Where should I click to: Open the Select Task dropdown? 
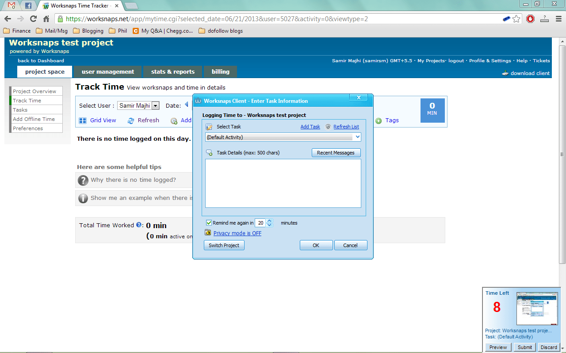pos(283,137)
